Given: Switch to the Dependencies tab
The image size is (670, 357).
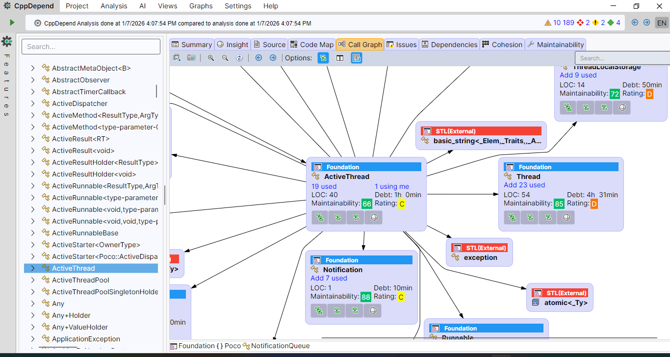Looking at the screenshot, I should click(449, 45).
